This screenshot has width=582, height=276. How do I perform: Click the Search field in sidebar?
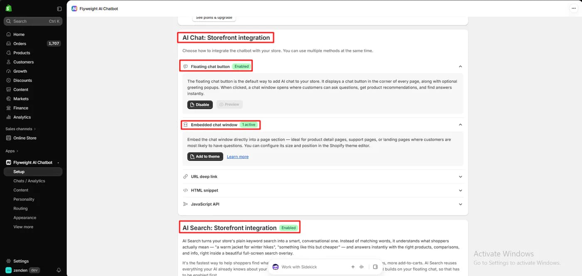click(33, 21)
